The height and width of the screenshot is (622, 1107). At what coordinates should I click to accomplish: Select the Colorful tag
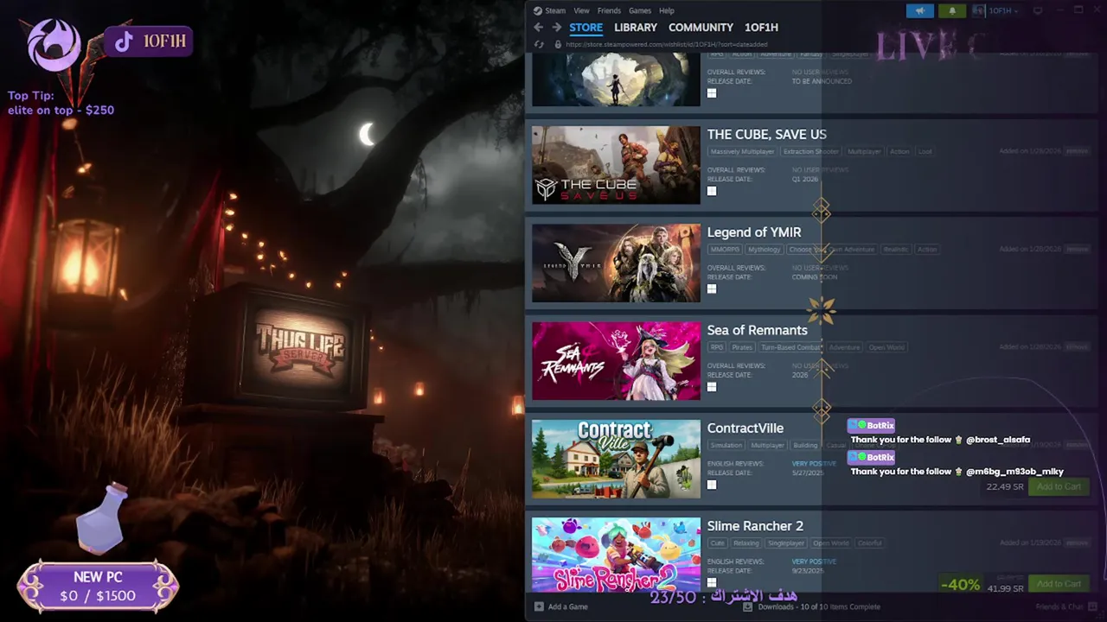pyautogui.click(x=870, y=543)
